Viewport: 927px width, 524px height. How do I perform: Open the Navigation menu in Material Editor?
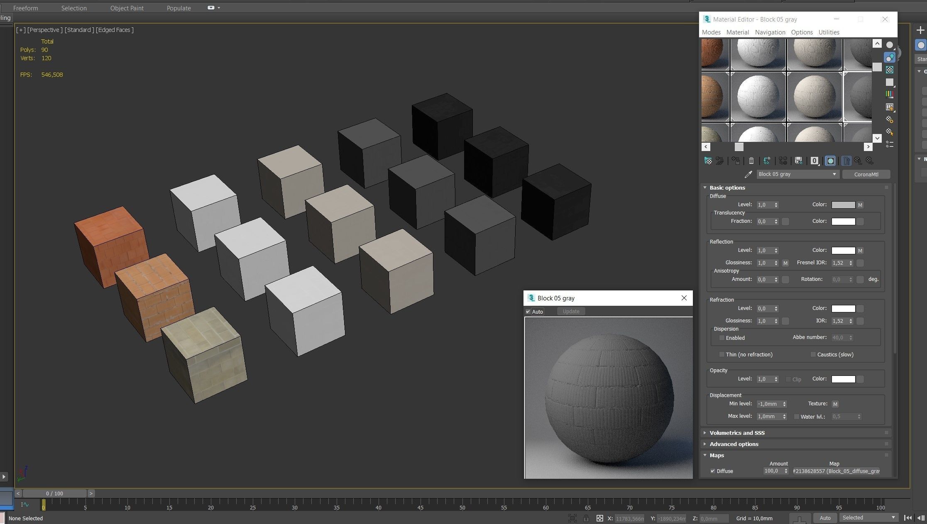click(770, 32)
